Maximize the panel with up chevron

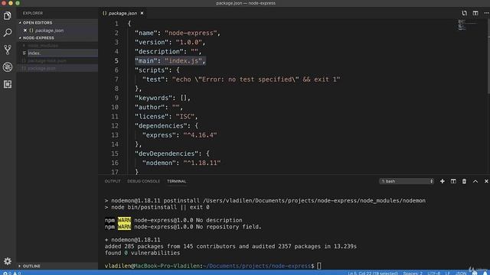[x=475, y=181]
